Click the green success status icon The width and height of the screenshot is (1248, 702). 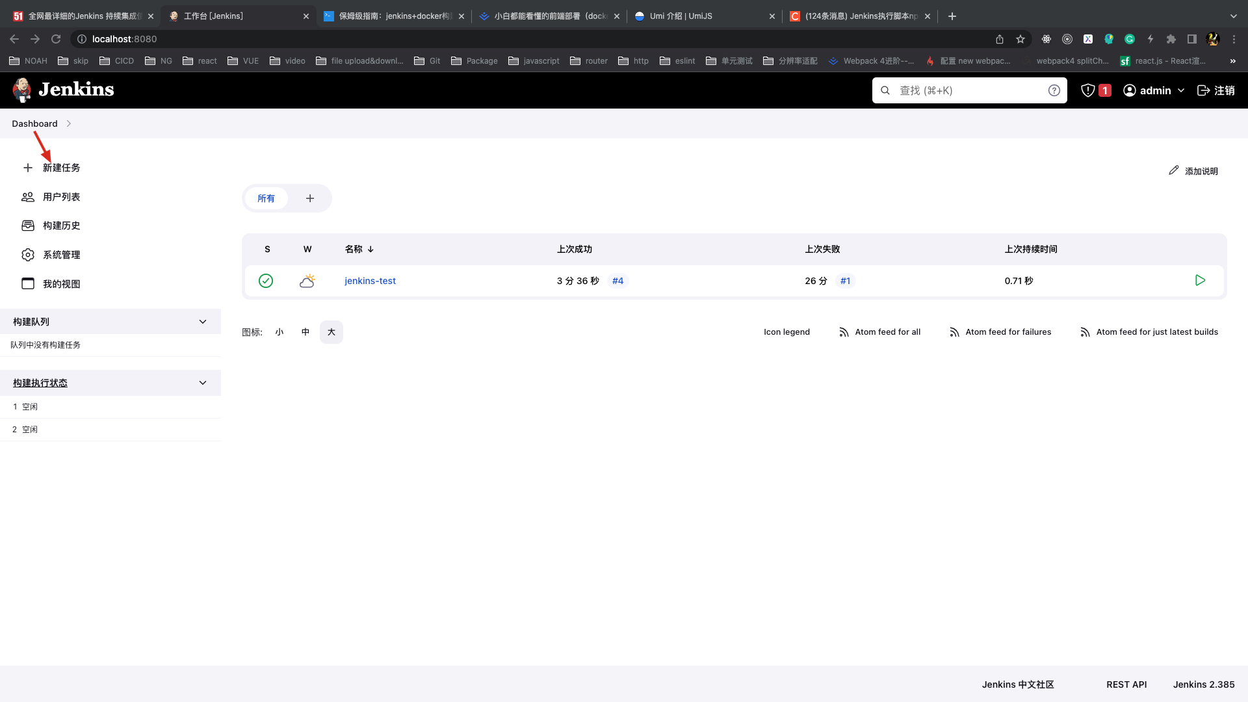[x=266, y=280]
